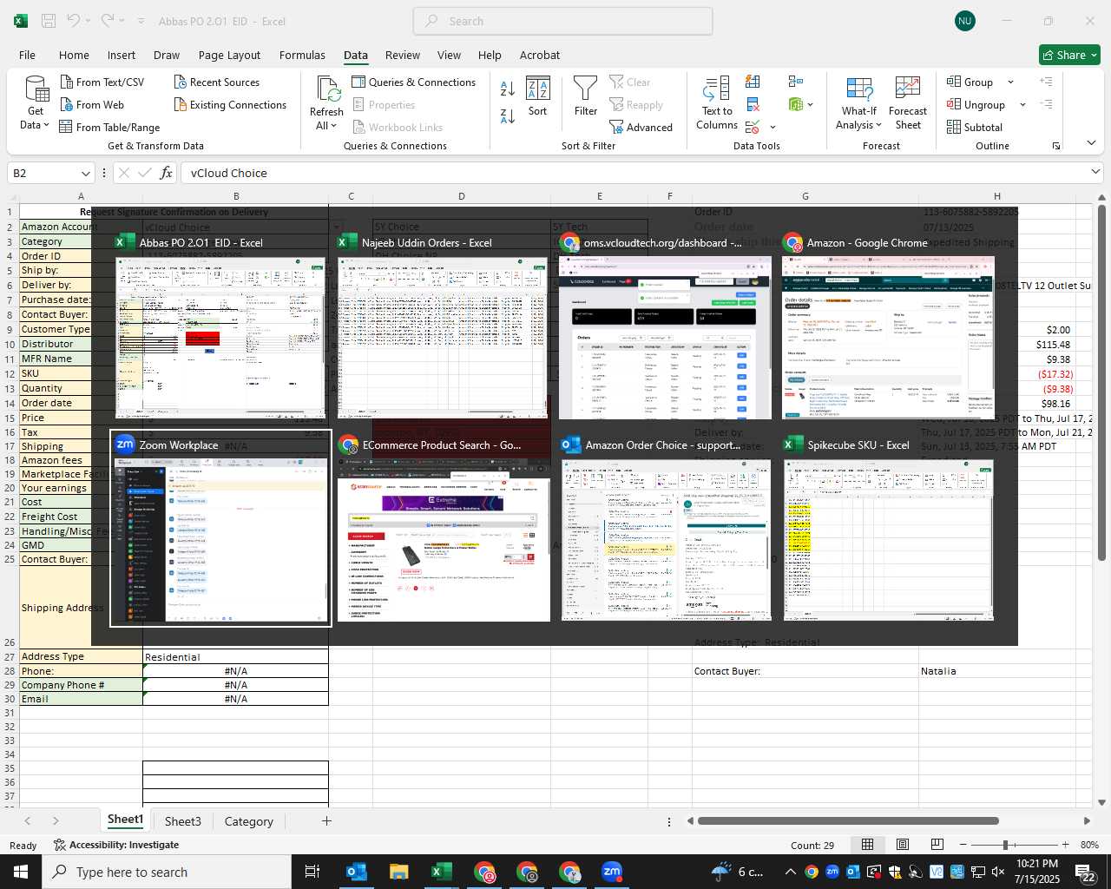
Task: Open File Explorer from the taskbar
Action: pos(398,872)
